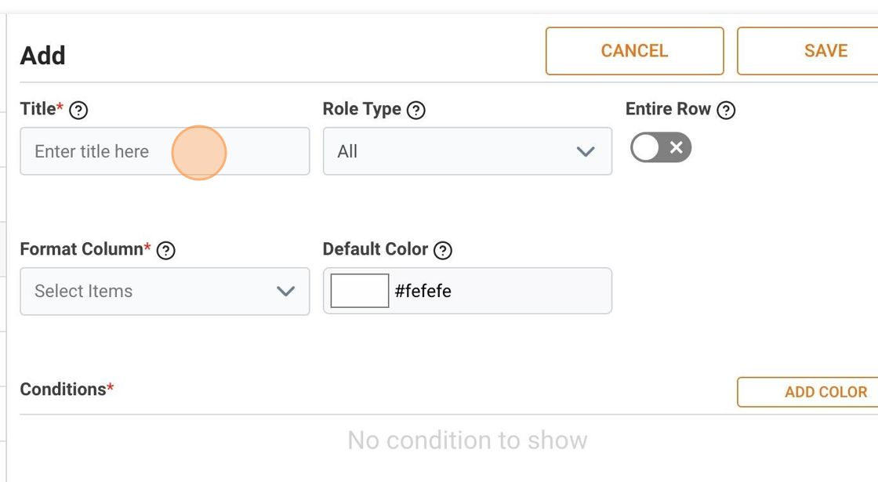
Task: Click the Default Color help icon
Action: coord(443,251)
